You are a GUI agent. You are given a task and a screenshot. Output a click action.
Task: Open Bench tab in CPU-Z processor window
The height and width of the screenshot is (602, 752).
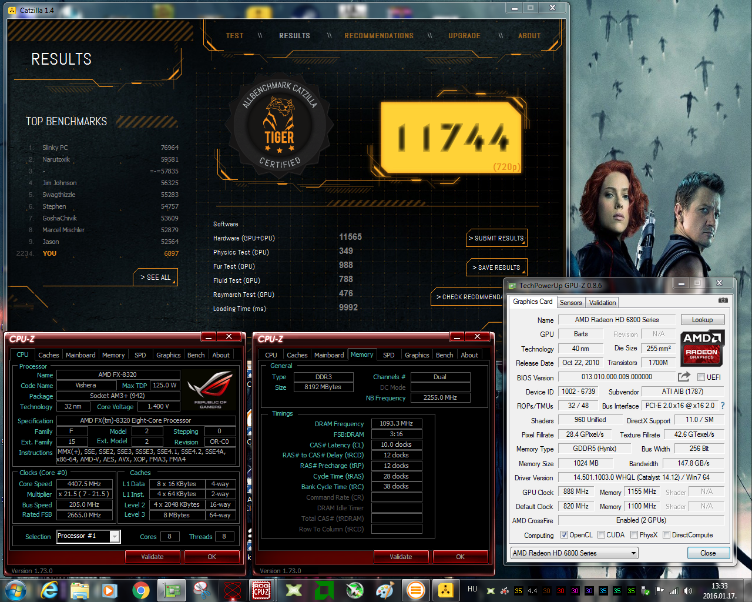(196, 355)
